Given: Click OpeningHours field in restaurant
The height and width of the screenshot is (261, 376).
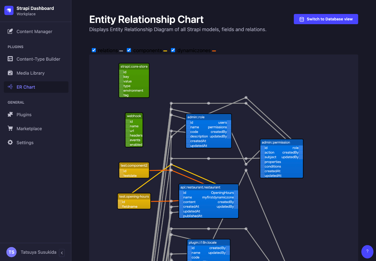Looking at the screenshot, I should pyautogui.click(x=222, y=193).
